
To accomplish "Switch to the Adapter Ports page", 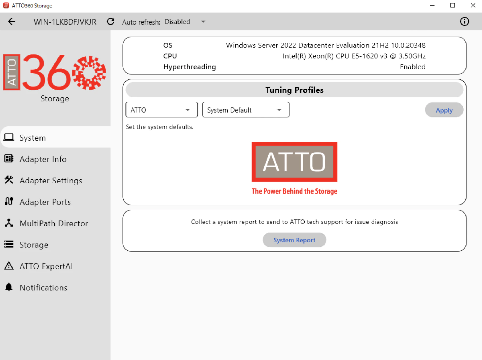I will pos(45,202).
